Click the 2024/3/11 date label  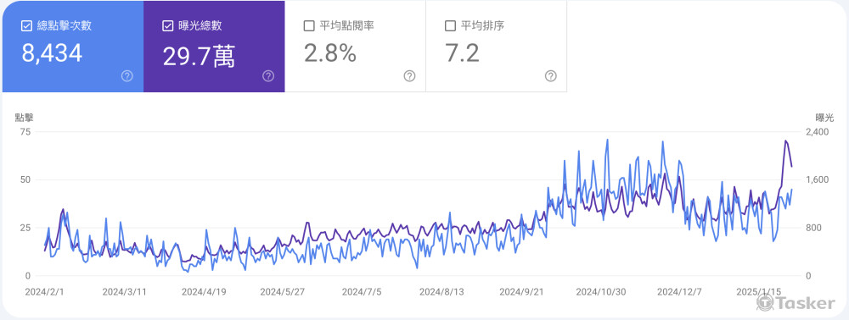tap(125, 291)
